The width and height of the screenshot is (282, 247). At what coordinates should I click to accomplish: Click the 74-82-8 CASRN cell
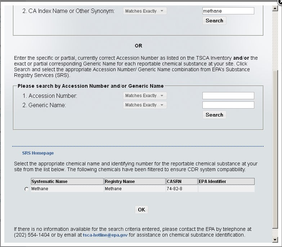pos(174,189)
